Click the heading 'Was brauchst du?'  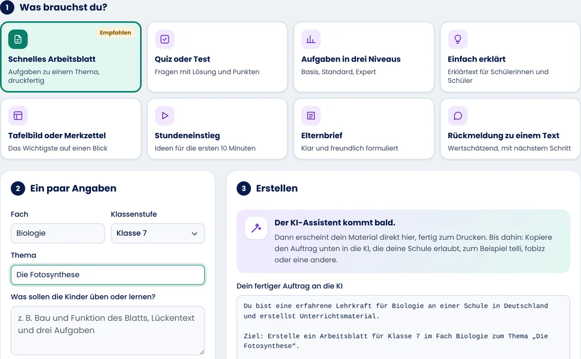click(x=63, y=7)
